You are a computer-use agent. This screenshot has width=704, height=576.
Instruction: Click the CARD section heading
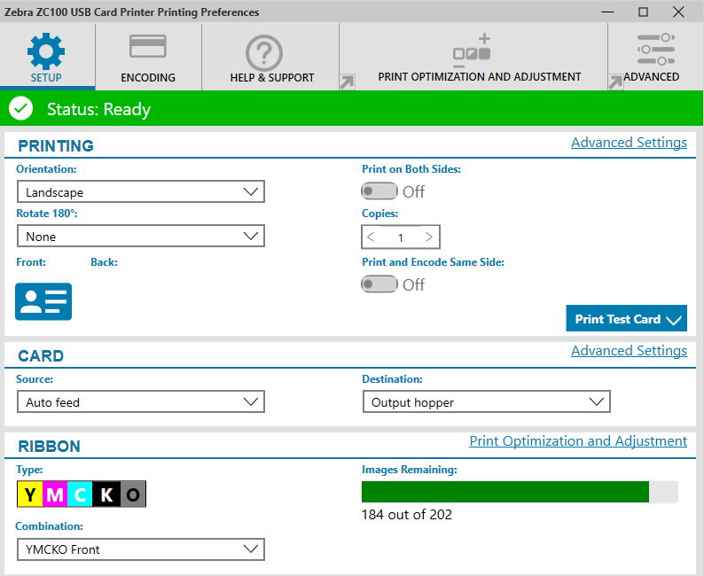tap(41, 355)
